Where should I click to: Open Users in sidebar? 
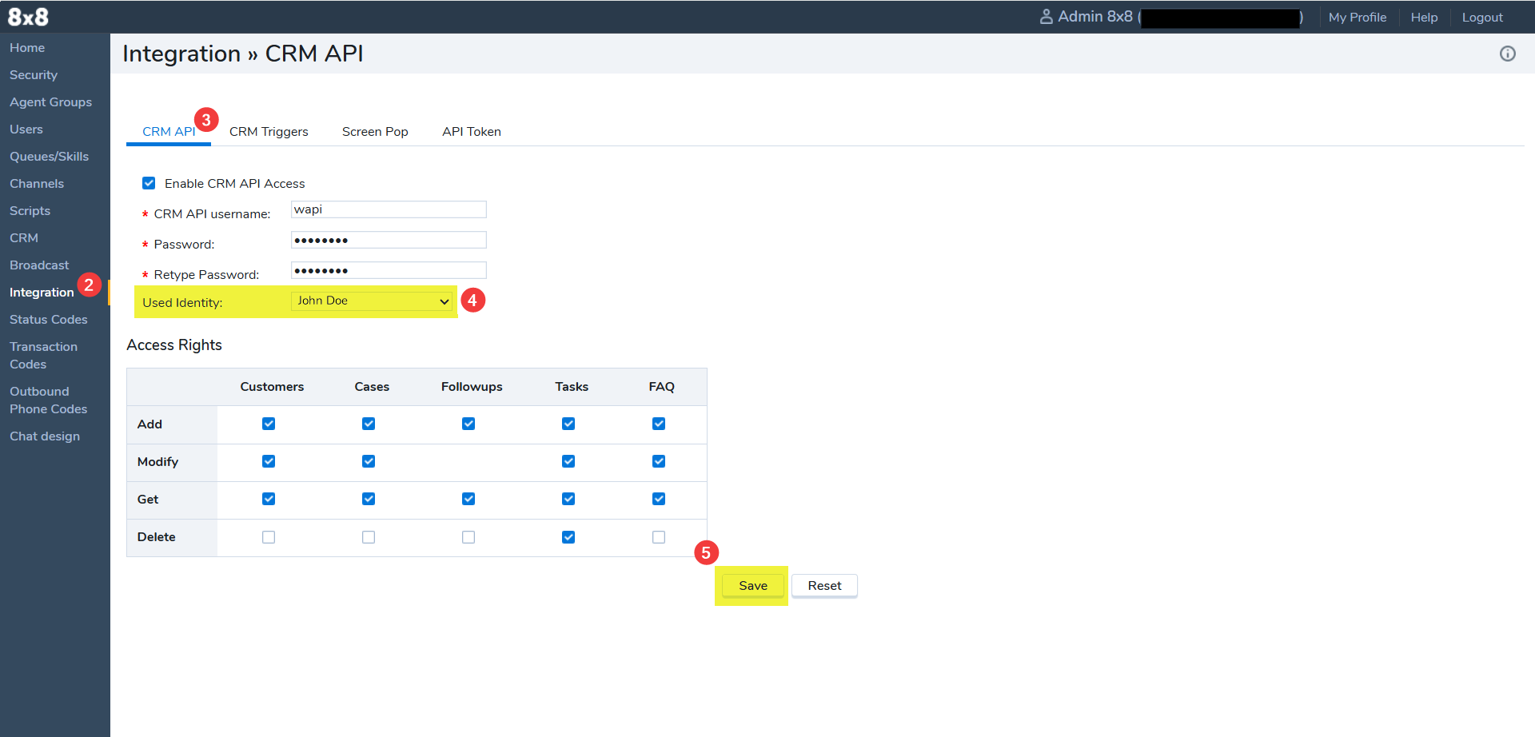pyautogui.click(x=26, y=129)
